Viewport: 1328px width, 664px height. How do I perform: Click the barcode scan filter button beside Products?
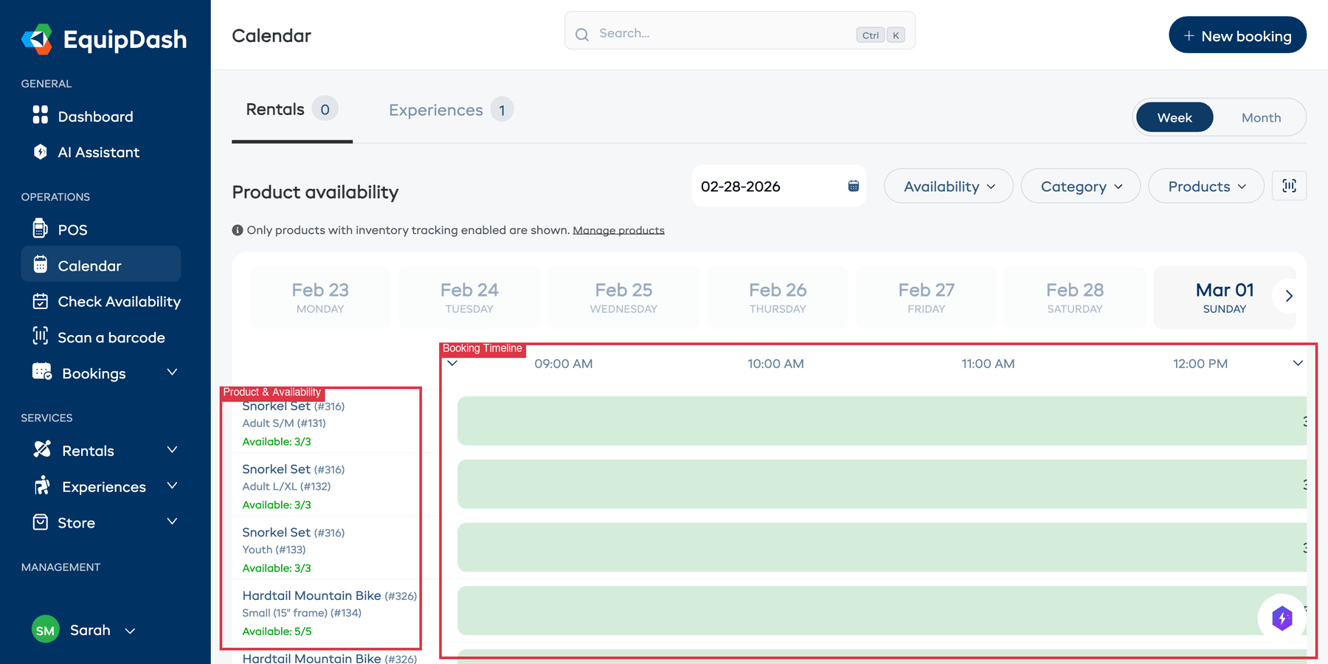coord(1289,186)
